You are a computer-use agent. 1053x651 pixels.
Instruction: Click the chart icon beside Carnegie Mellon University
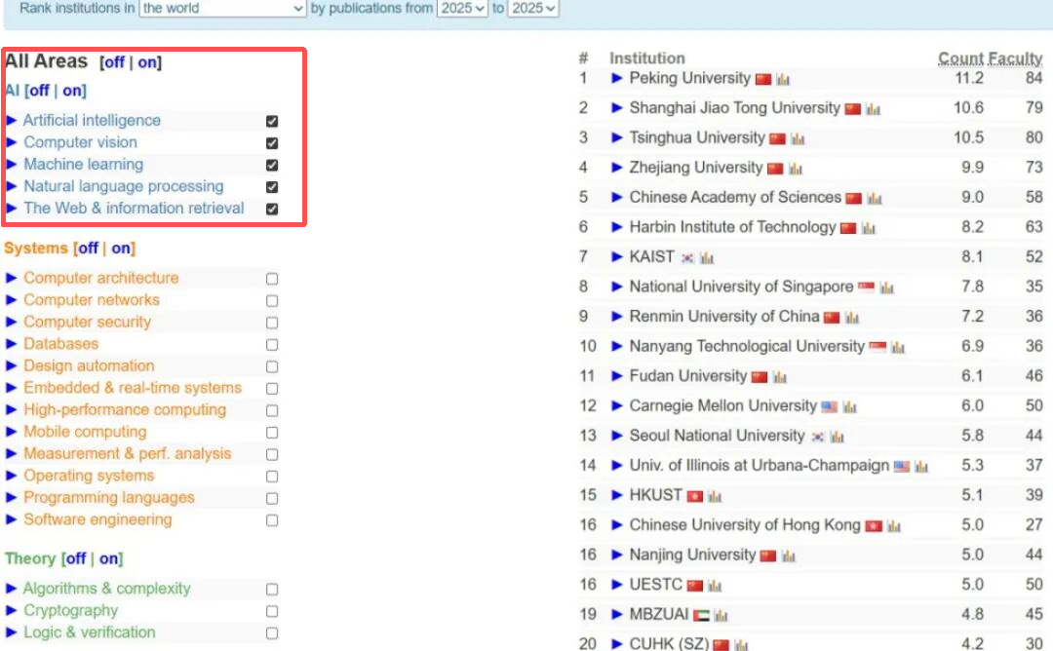[850, 407]
